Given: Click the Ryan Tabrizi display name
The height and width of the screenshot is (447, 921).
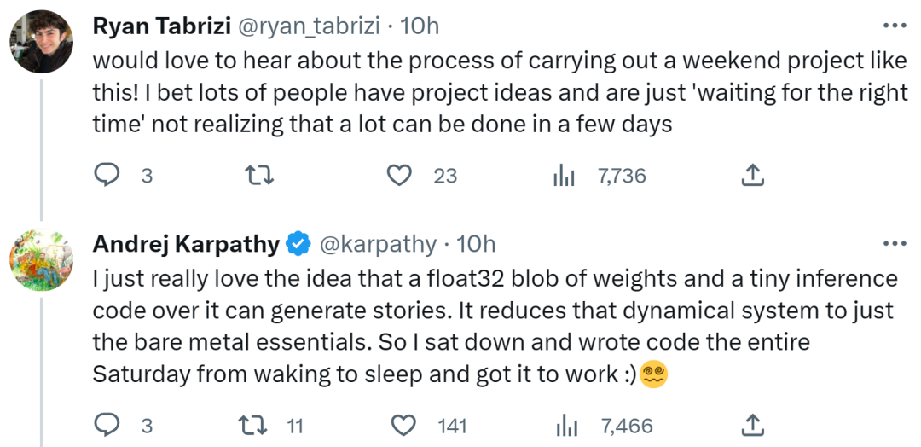Looking at the screenshot, I should (x=159, y=26).
